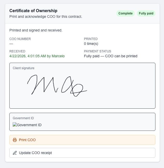This screenshot has height=168, width=164.
Task: Click the Fully paid — COO can be printed text
Action: (x=111, y=56)
